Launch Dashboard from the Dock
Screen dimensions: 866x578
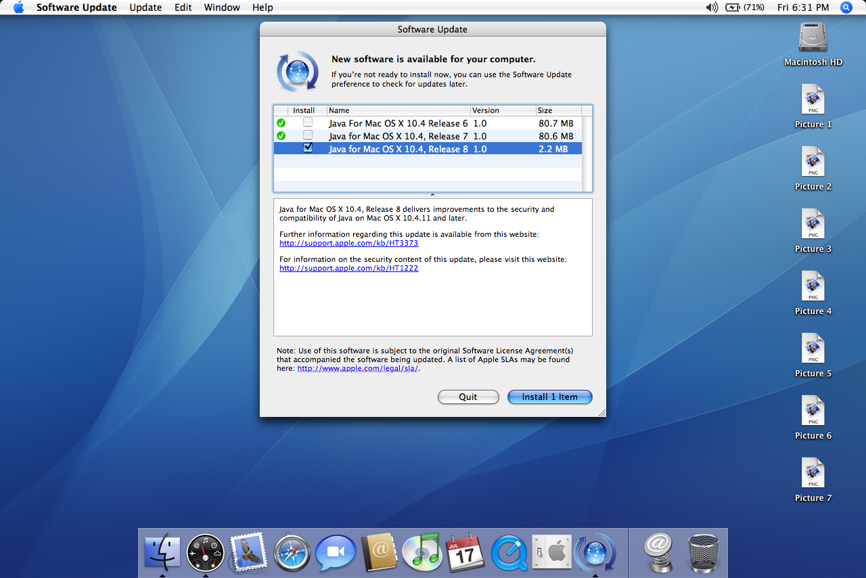tap(205, 552)
